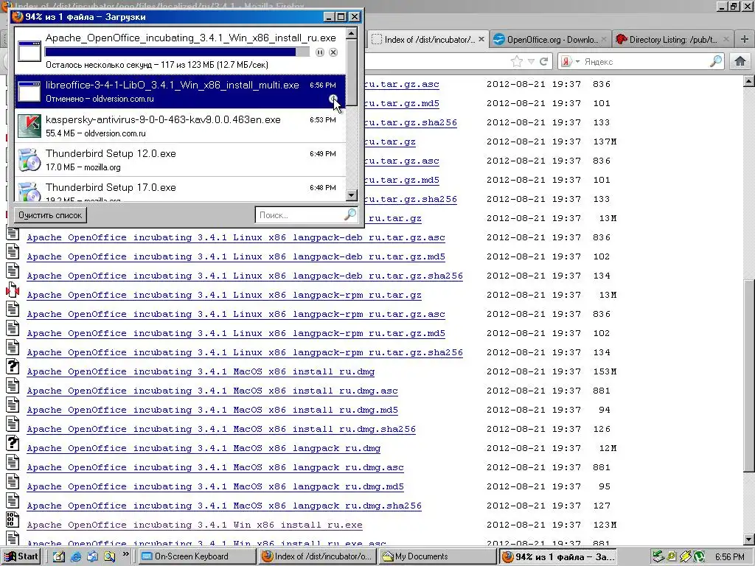Switch to On-Screen Keyboard taskbar button
This screenshot has height=566, width=755.
pyautogui.click(x=198, y=556)
